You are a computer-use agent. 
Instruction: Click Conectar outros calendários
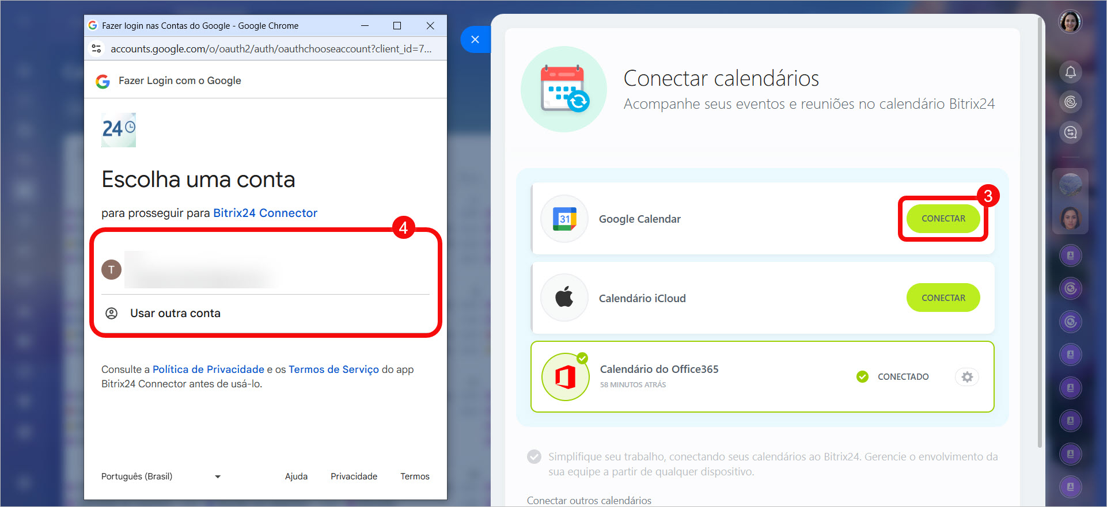(589, 501)
